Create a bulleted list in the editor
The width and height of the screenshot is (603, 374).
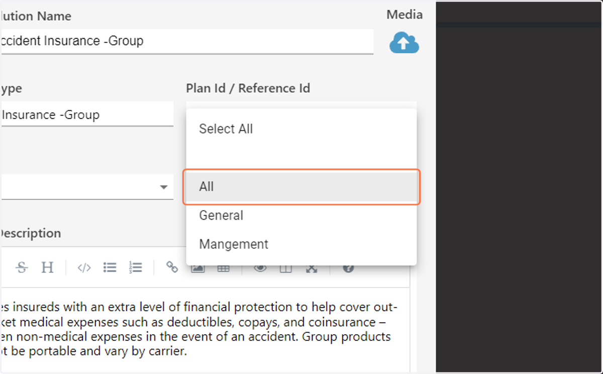110,267
